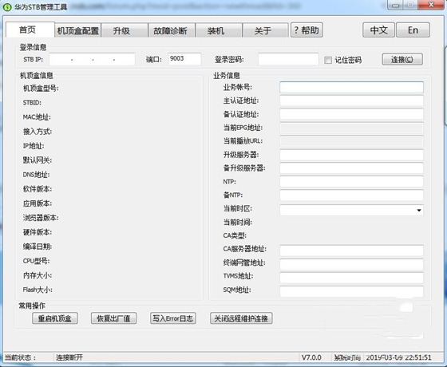Switch to the 首页 tab

(x=30, y=30)
